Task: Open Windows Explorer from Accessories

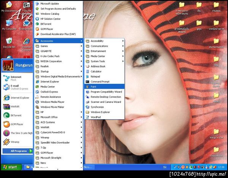Action: pyautogui.click(x=104, y=112)
